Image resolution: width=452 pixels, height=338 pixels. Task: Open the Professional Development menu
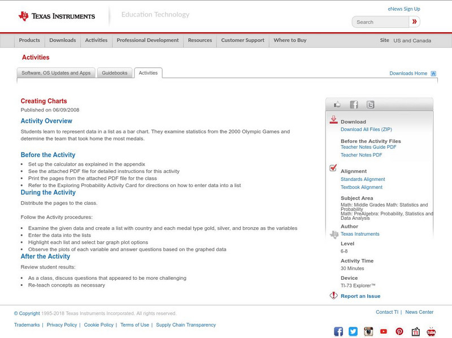147,40
